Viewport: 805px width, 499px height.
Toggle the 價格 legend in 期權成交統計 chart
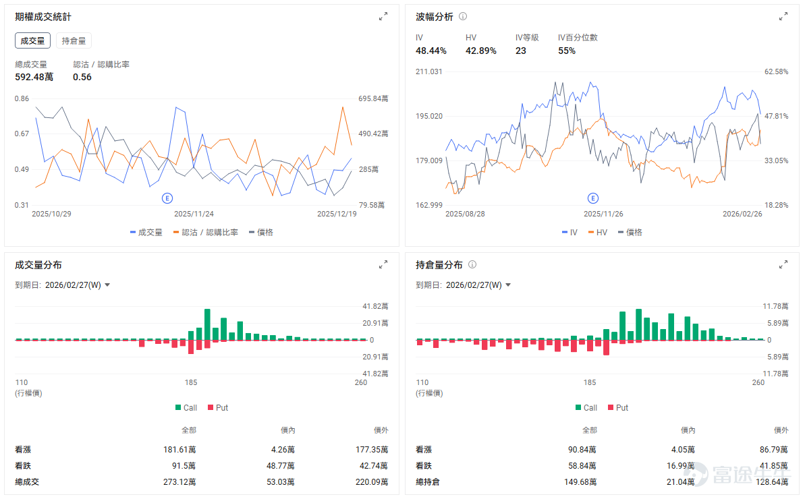pos(261,233)
